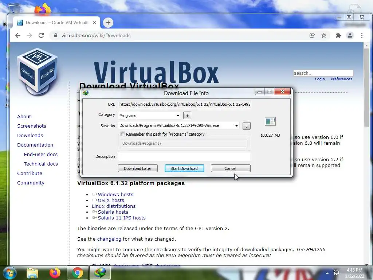Click the scrollbar up arrow
This screenshot has width=373, height=280.
point(366,45)
